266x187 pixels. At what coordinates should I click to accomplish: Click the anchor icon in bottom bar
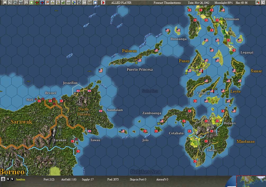pyautogui.click(x=3, y=179)
